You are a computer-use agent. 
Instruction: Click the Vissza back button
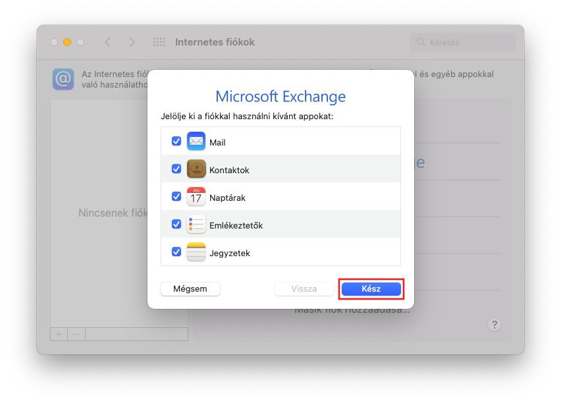coord(304,289)
